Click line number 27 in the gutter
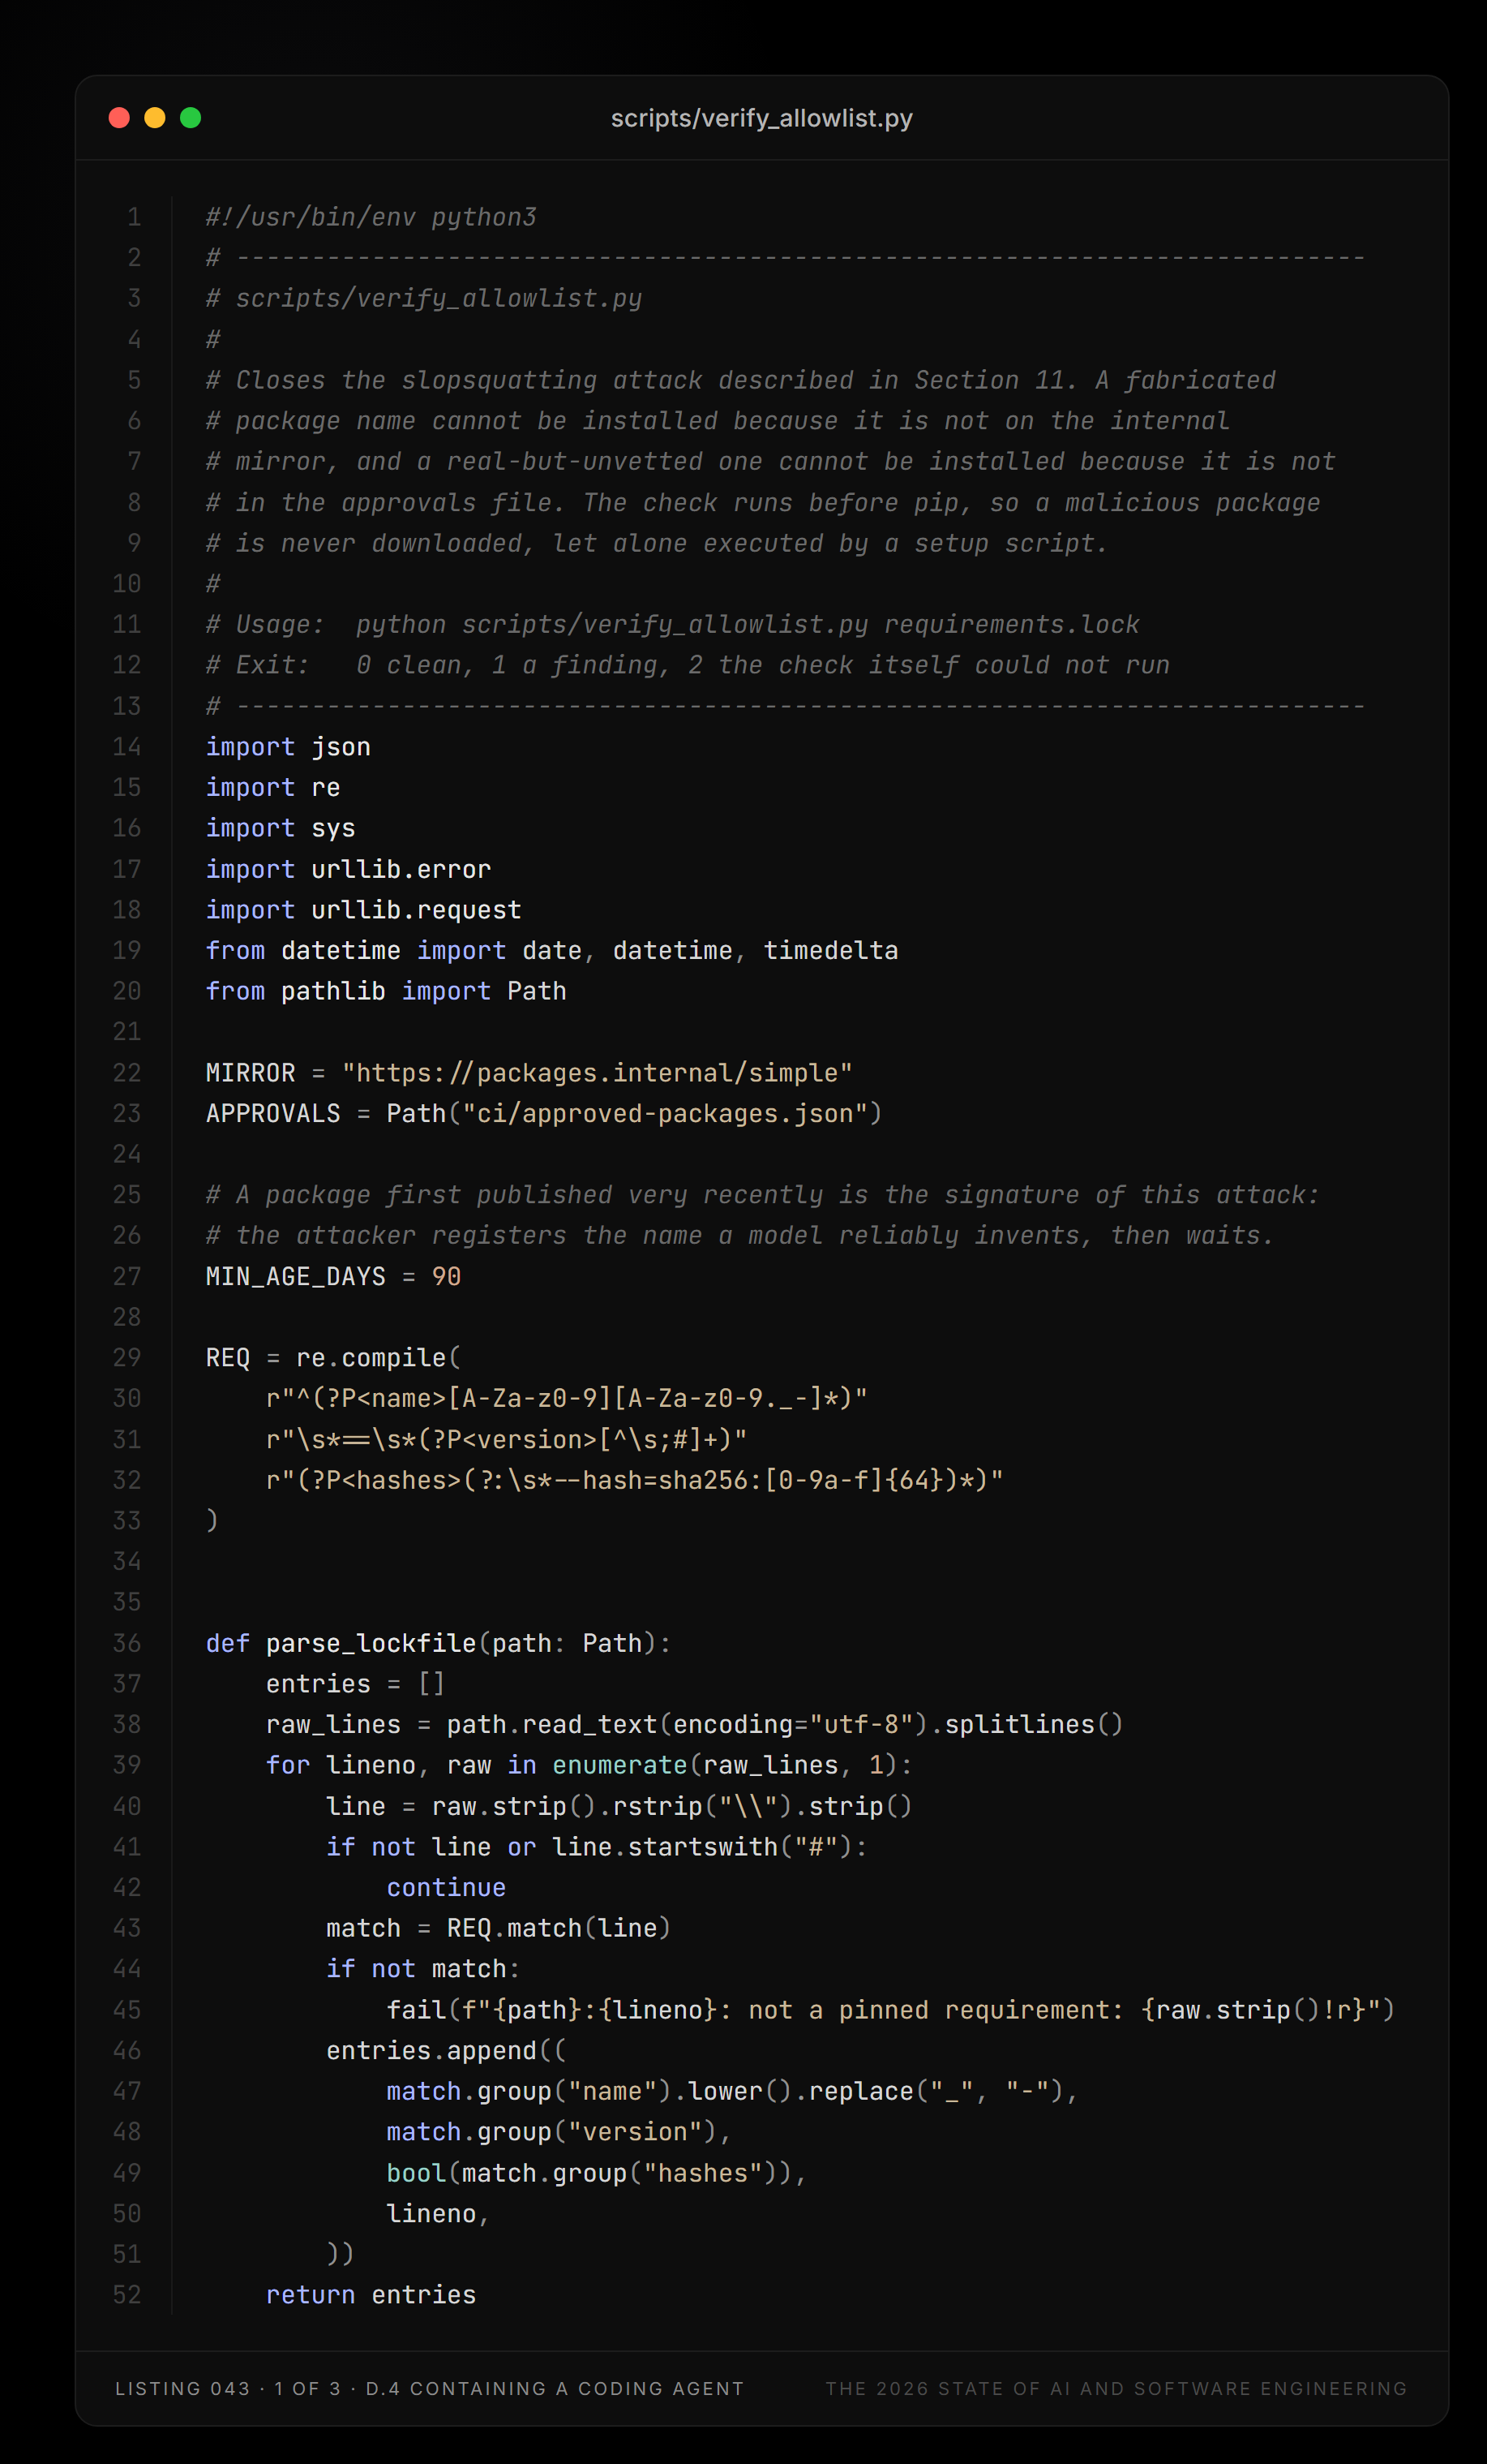The width and height of the screenshot is (1487, 2464). (x=127, y=1276)
